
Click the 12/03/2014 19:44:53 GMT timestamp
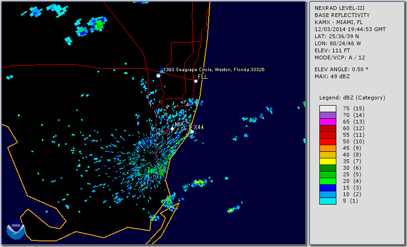point(350,29)
